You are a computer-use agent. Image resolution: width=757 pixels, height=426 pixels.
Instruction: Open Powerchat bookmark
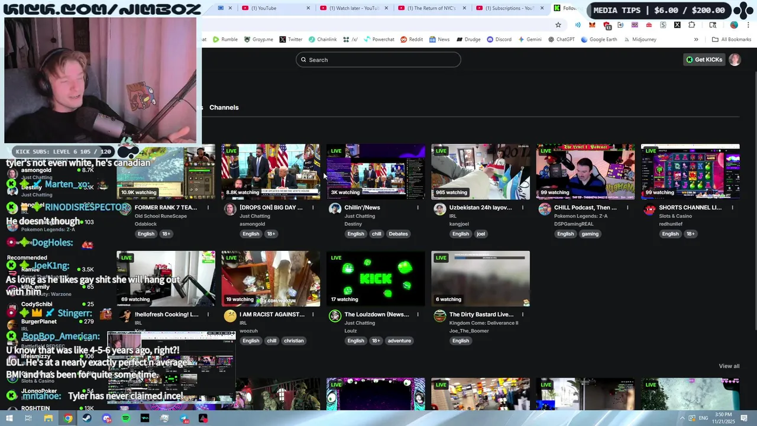[x=378, y=40]
